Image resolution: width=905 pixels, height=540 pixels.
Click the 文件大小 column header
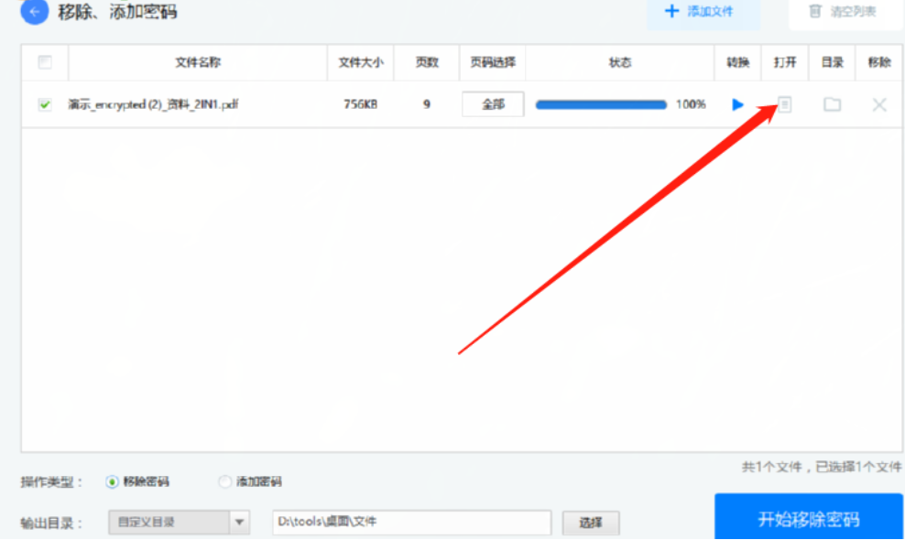361,62
